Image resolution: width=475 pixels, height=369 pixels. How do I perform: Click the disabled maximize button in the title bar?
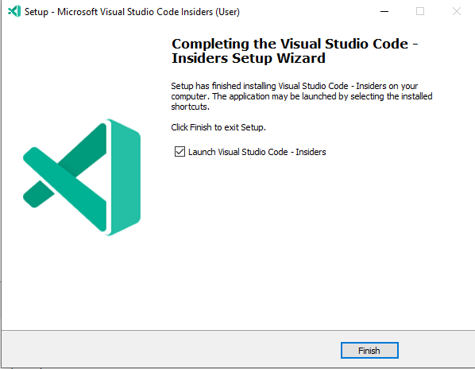(x=420, y=11)
